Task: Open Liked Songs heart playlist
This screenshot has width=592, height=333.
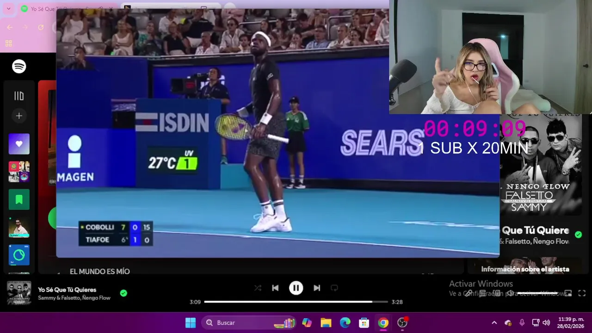Action: 19,144
